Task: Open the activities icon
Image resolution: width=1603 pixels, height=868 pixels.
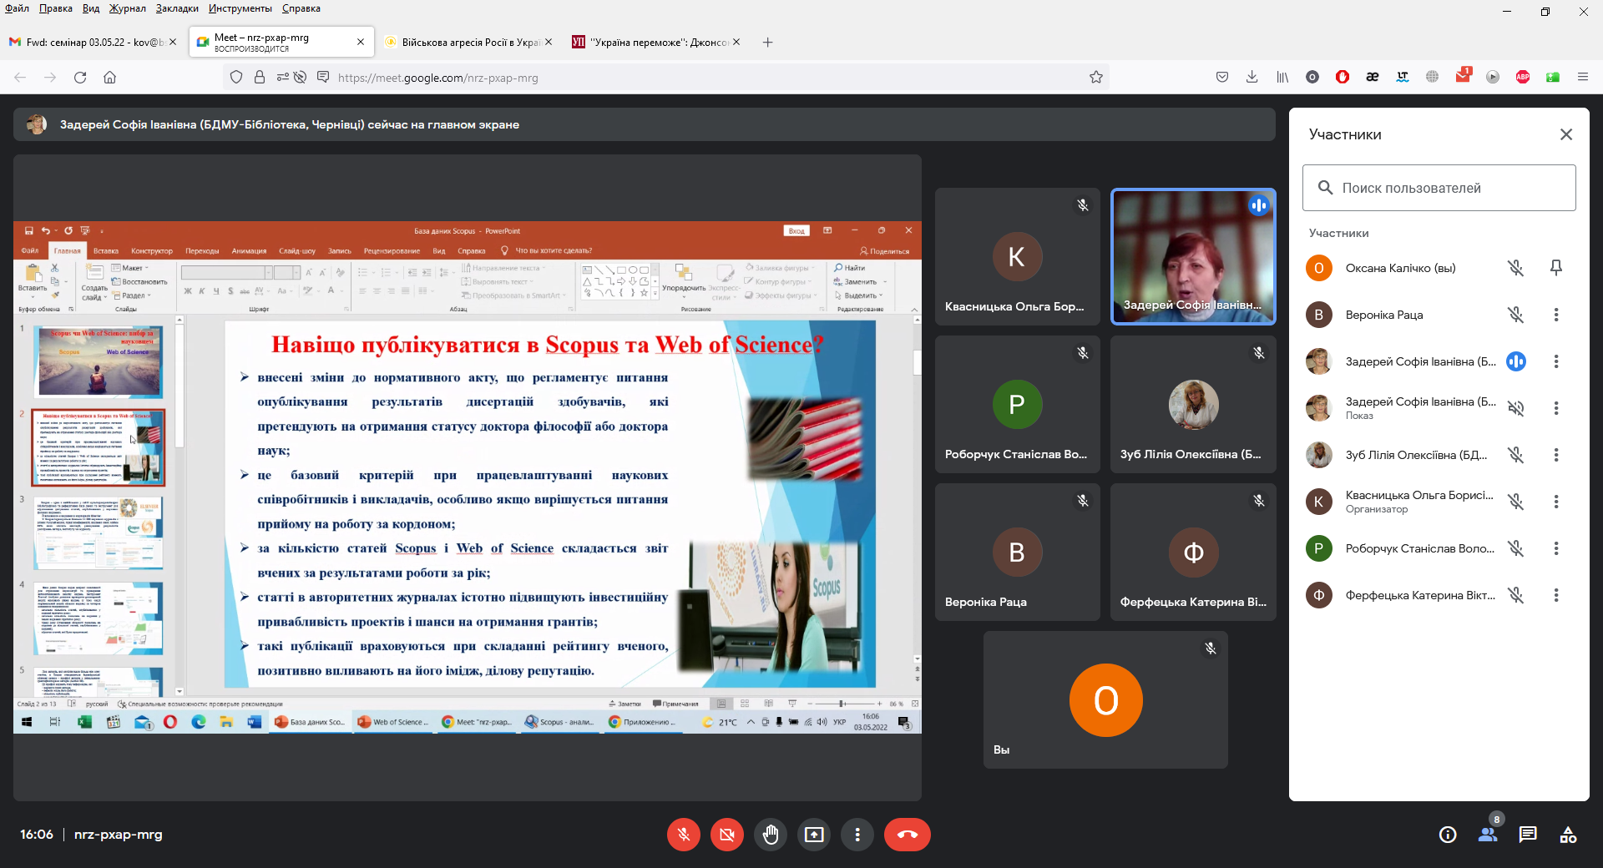Action: pyautogui.click(x=1568, y=835)
